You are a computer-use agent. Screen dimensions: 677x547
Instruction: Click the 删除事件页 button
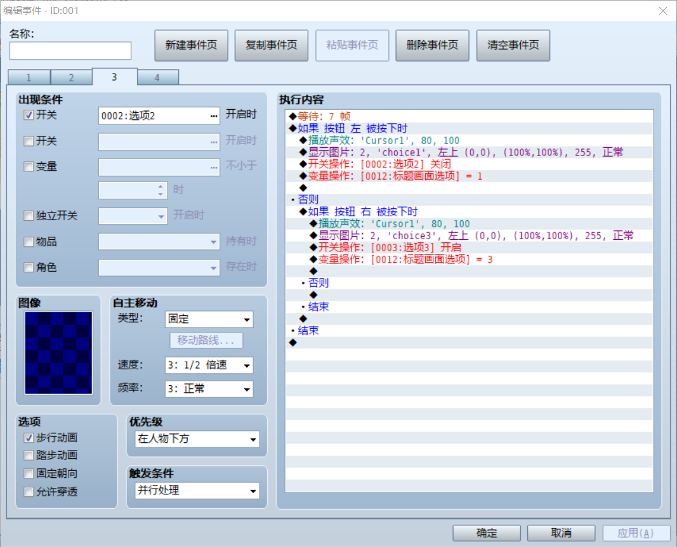click(432, 45)
